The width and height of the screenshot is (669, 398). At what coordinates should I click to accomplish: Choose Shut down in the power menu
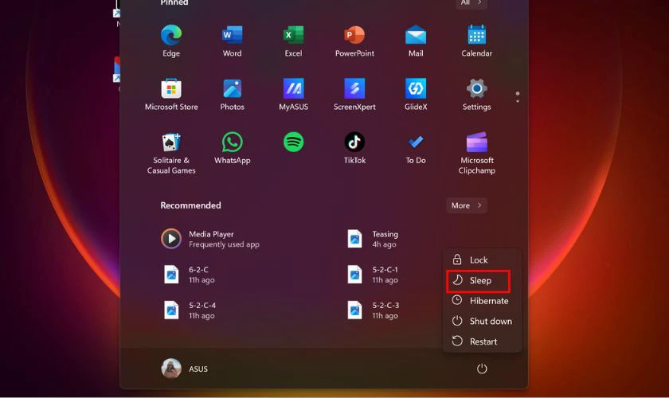click(482, 322)
